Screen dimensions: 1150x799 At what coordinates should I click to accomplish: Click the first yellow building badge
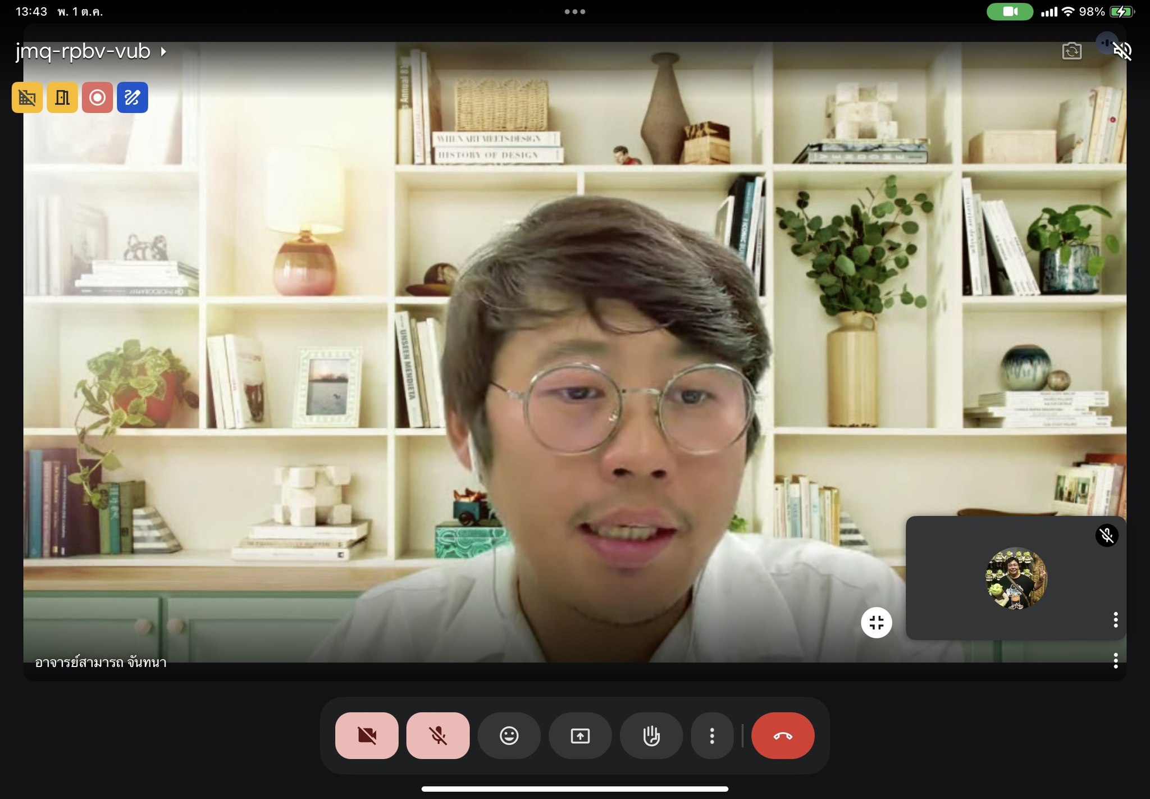click(27, 98)
